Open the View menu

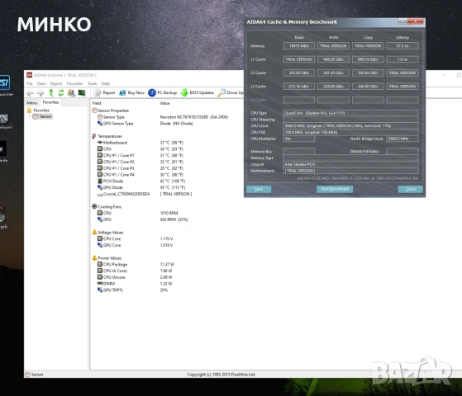[41, 83]
